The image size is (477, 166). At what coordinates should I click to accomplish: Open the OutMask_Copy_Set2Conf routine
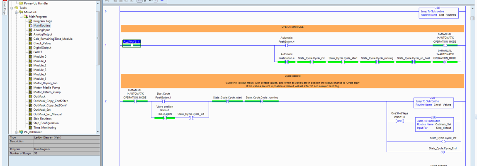(x=50, y=105)
